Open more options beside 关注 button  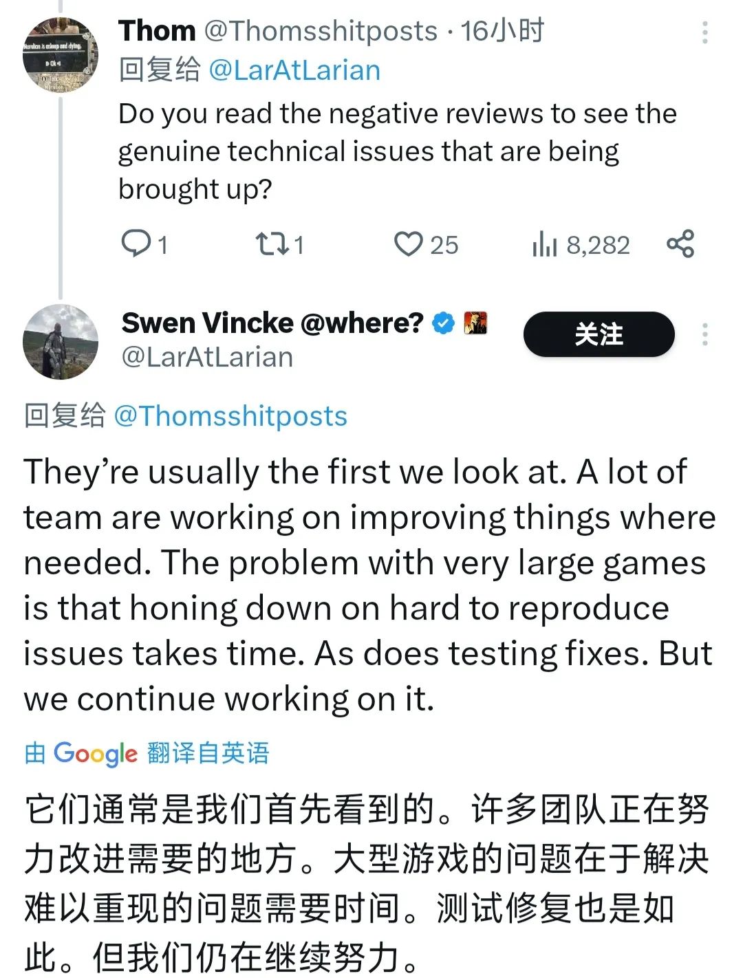[x=705, y=334]
